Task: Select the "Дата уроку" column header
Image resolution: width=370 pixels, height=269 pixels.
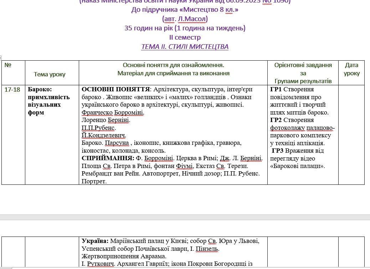Action: pos(351,69)
